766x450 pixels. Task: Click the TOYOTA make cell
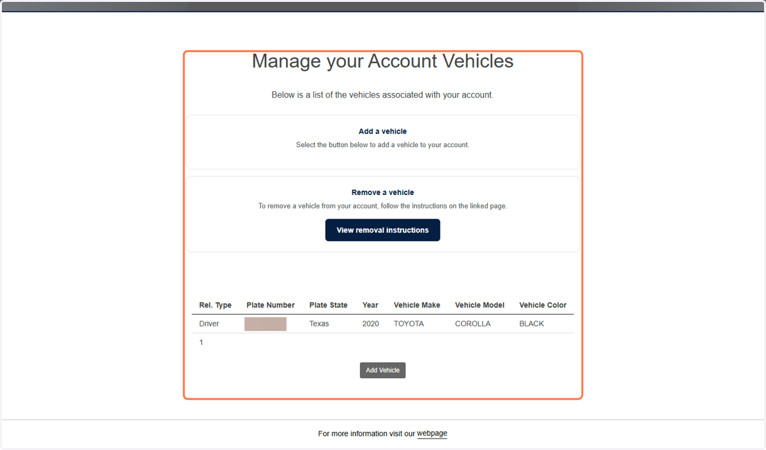click(409, 324)
